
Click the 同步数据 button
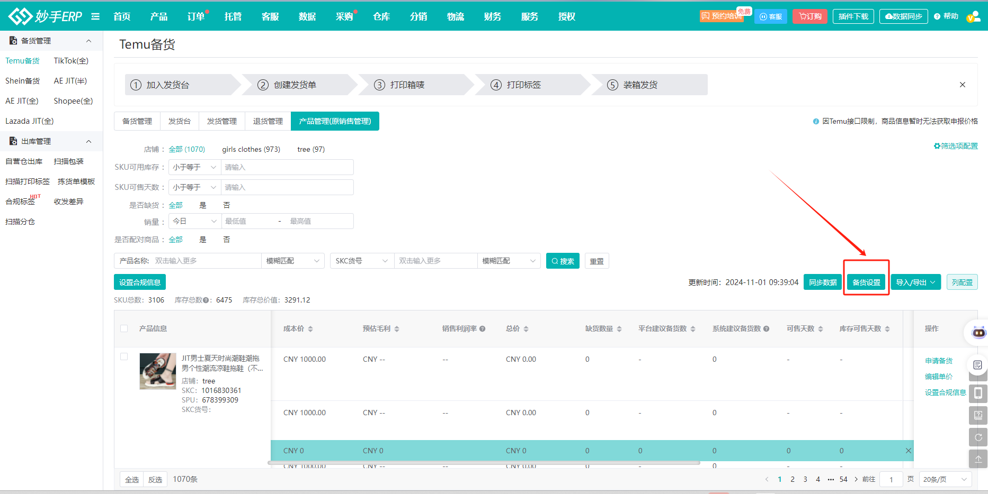[x=823, y=282]
